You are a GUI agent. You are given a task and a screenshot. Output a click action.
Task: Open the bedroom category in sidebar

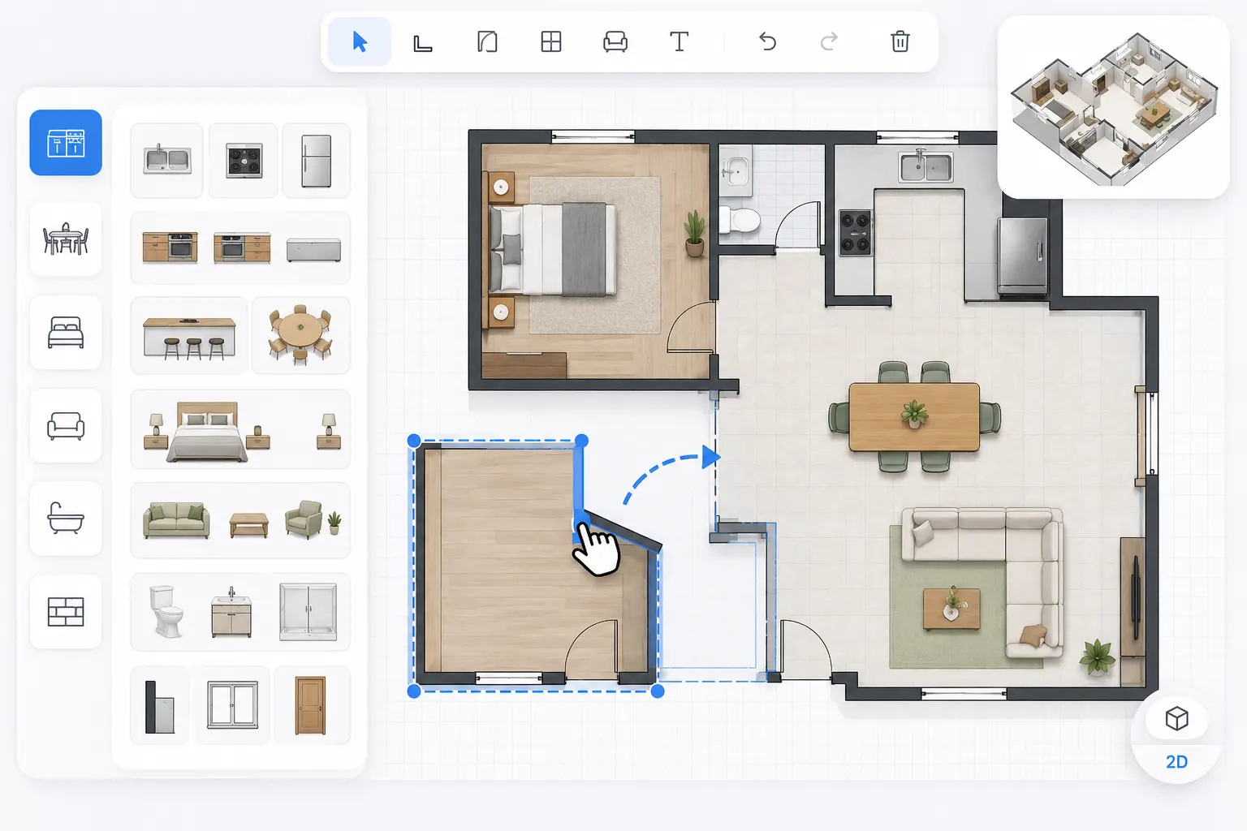click(66, 333)
